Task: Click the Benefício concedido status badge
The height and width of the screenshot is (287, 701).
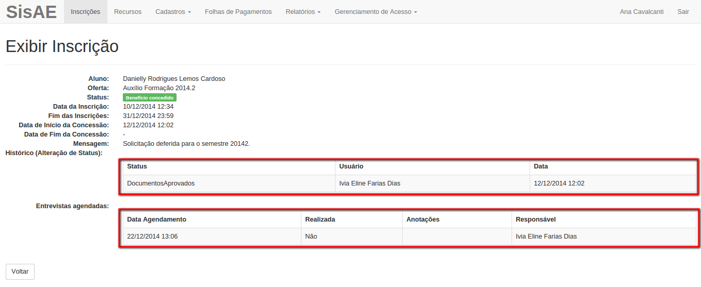Action: click(150, 97)
